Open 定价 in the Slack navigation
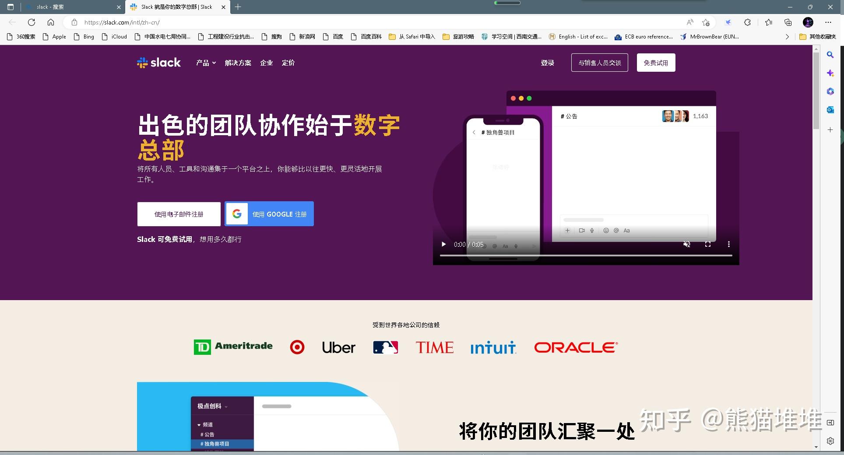844x455 pixels. 288,63
